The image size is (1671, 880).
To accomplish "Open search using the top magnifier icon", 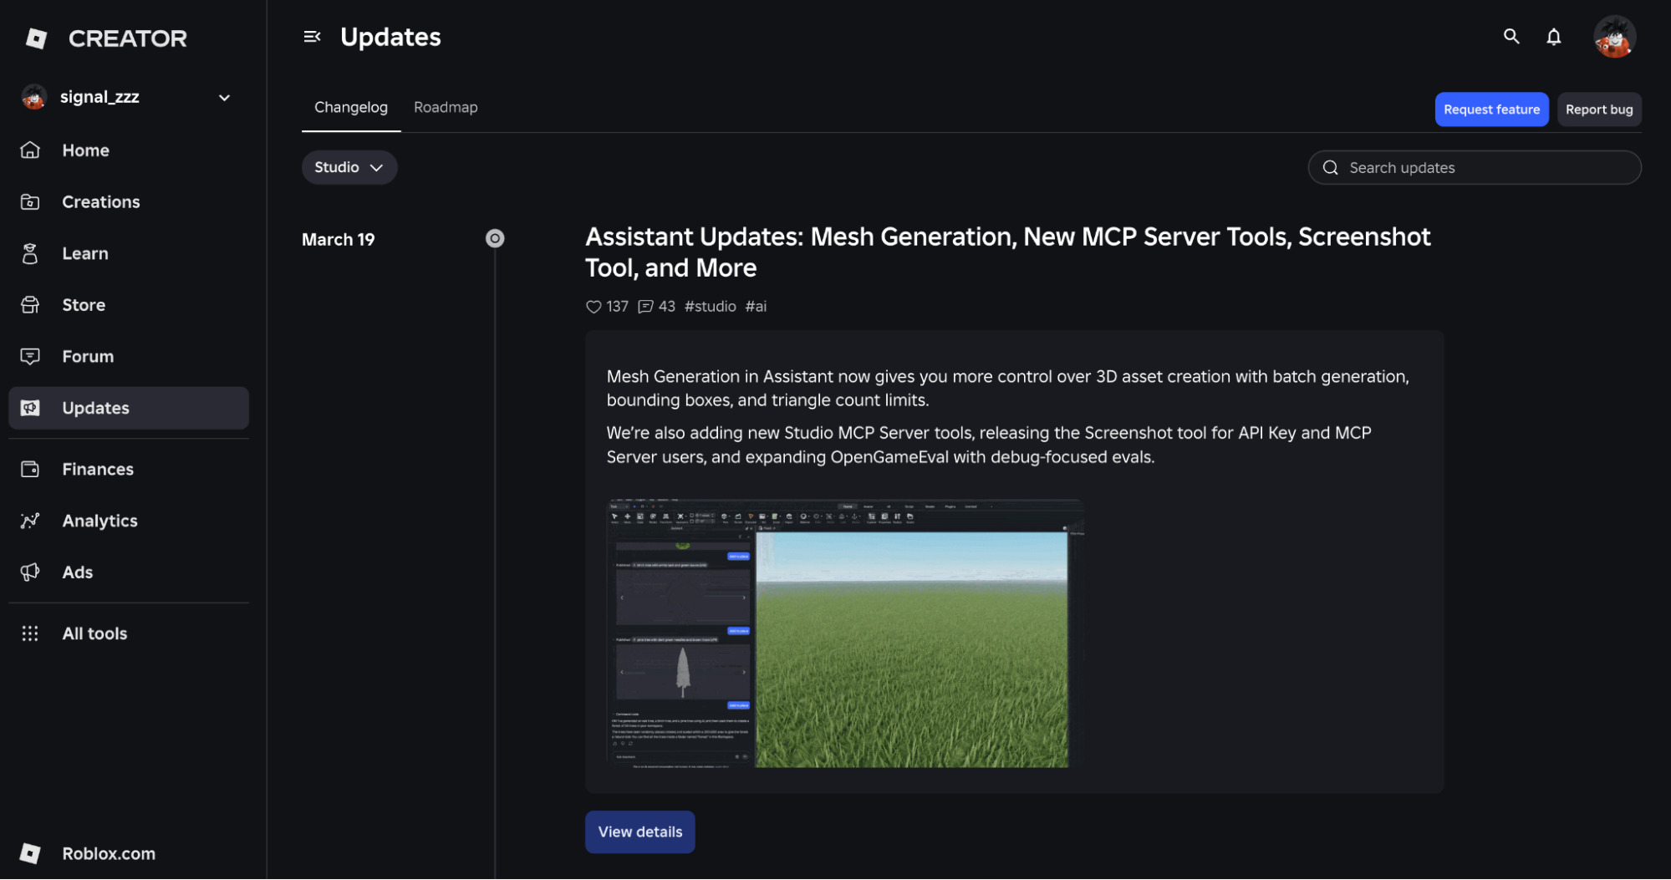I will point(1511,37).
